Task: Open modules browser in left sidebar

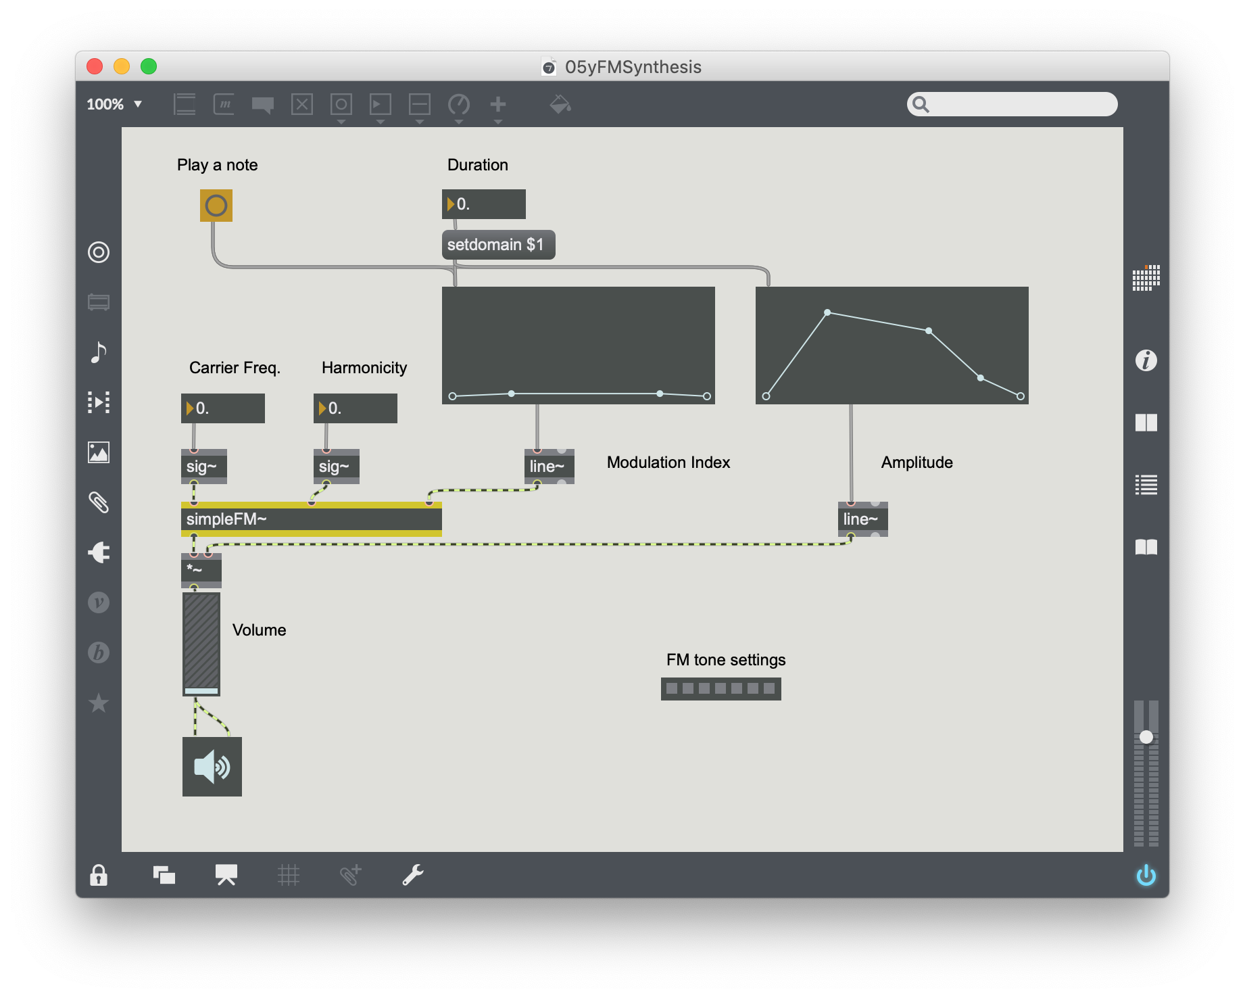Action: pyautogui.click(x=99, y=302)
